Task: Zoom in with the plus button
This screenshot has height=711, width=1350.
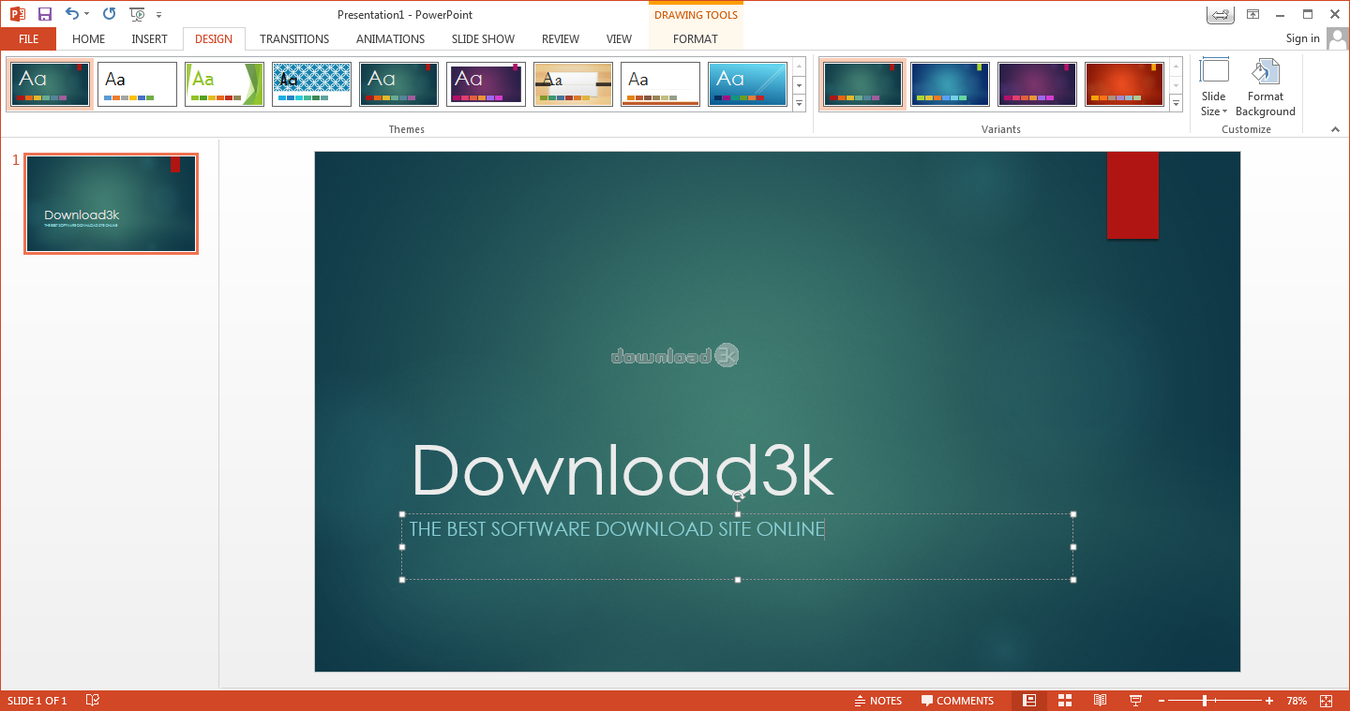Action: click(1269, 701)
